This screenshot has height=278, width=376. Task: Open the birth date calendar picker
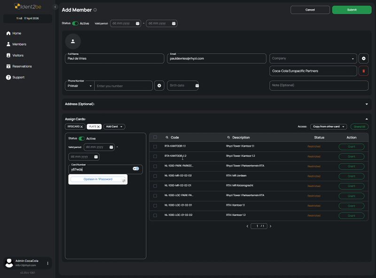(196, 85)
